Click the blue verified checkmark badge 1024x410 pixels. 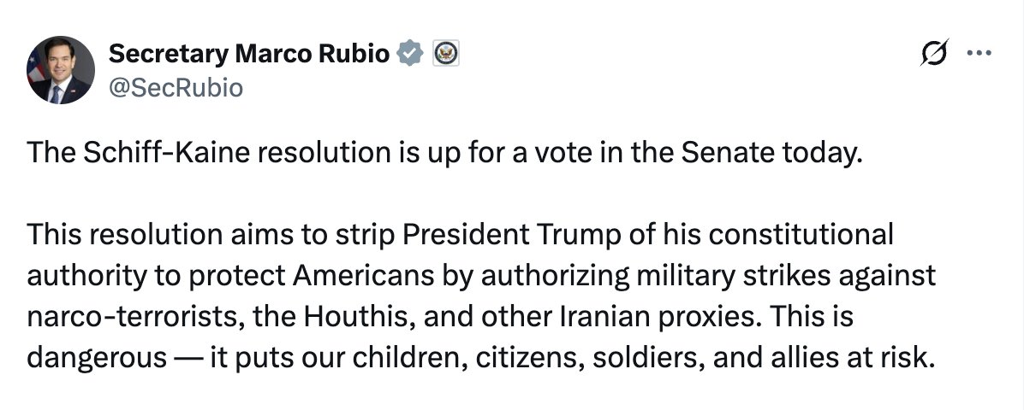(x=412, y=54)
